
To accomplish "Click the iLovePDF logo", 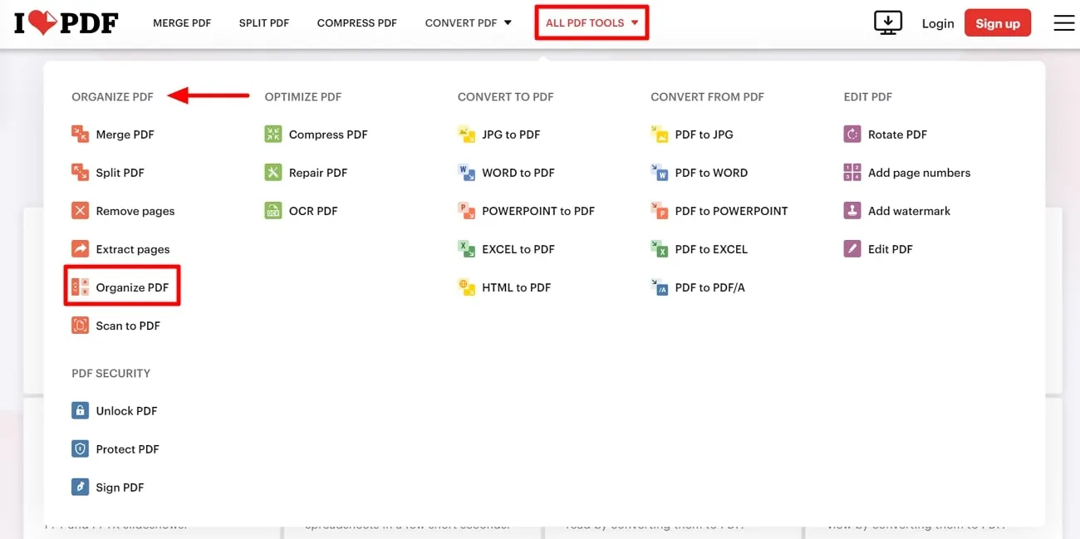I will [x=65, y=22].
